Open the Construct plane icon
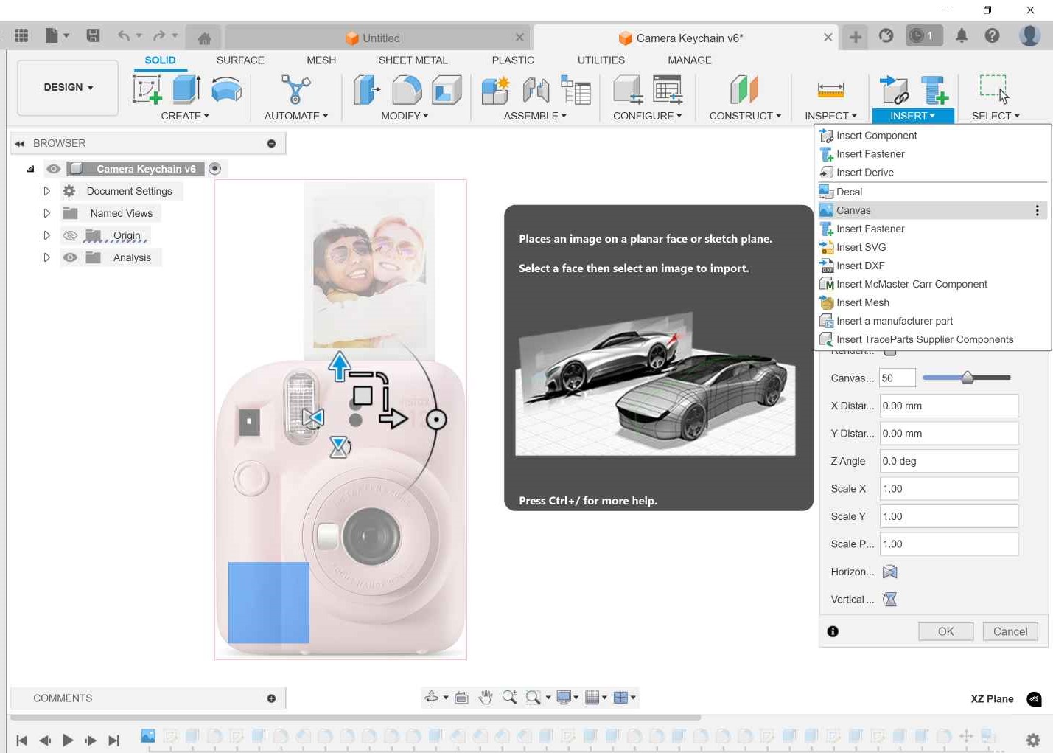 (x=744, y=89)
